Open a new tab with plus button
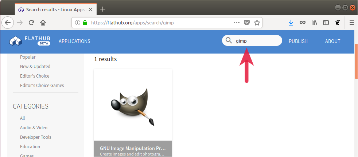This screenshot has height=157, width=358. pos(103,9)
